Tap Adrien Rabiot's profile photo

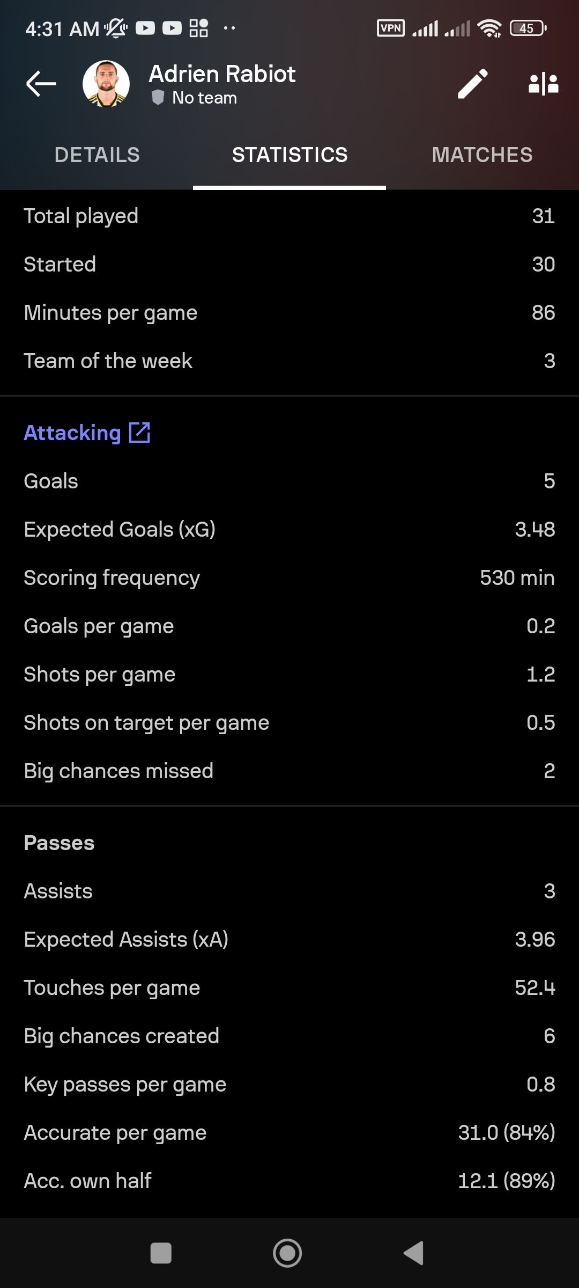click(106, 84)
